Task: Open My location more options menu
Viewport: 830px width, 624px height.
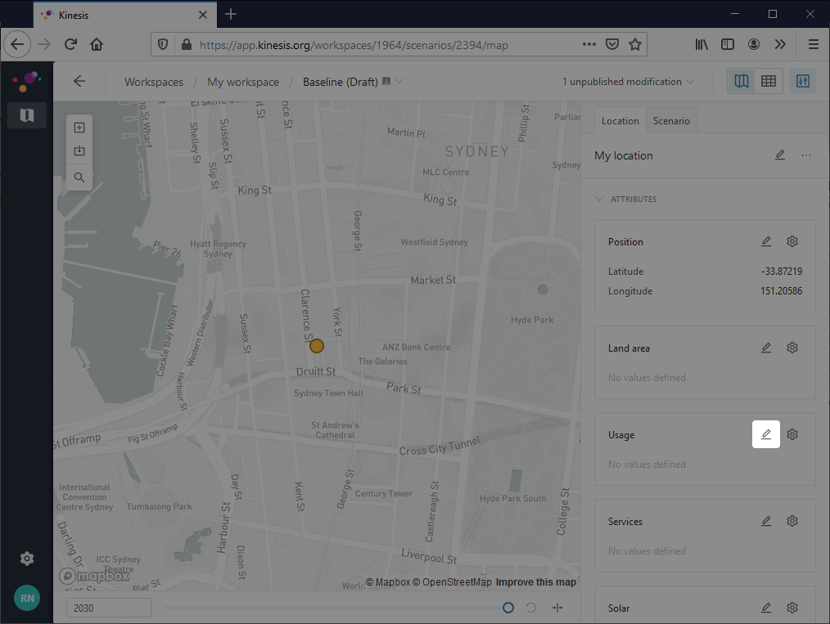Action: (x=805, y=155)
